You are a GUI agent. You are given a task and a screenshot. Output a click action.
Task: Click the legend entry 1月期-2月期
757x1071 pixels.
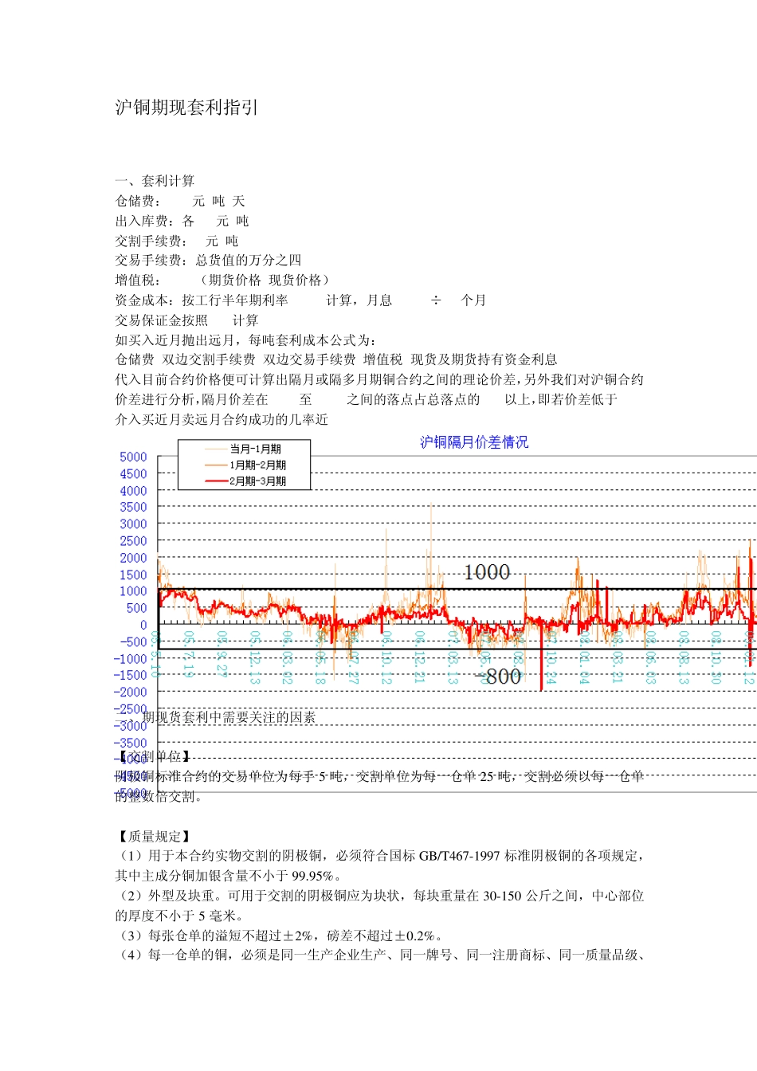click(x=245, y=465)
